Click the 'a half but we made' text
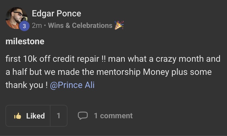 point(39,72)
